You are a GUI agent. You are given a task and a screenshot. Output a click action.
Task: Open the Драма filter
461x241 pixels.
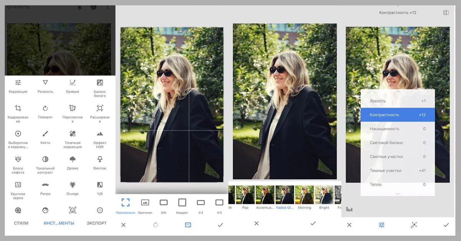[73, 163]
